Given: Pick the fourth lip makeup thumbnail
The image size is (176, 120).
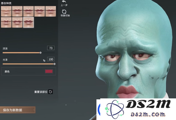Looking at the screenshot, I should (x=39, y=11).
